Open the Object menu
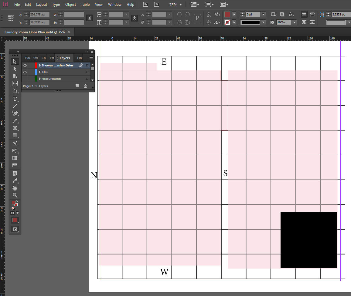 70,5
